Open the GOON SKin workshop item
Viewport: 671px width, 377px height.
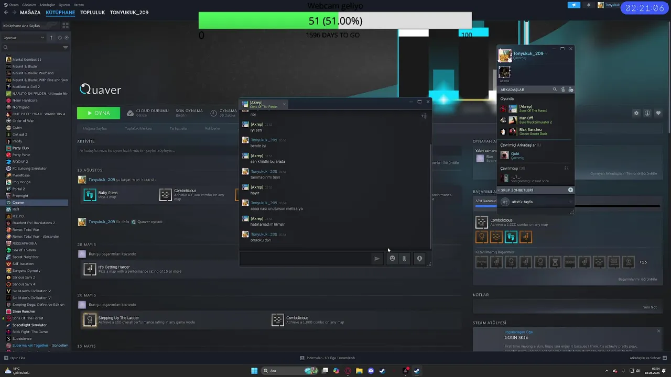point(516,338)
